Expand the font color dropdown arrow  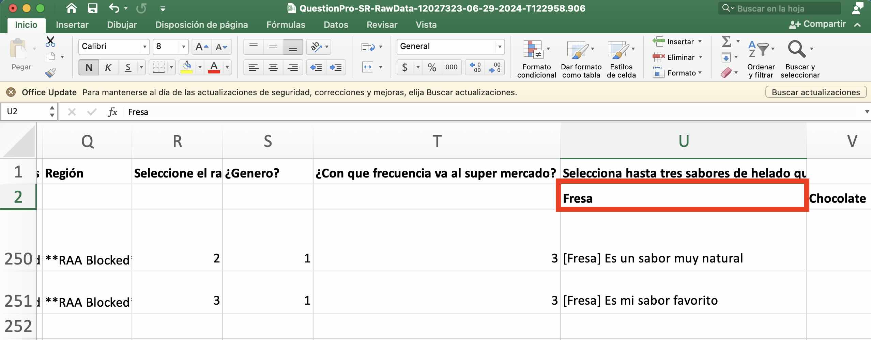tap(227, 67)
